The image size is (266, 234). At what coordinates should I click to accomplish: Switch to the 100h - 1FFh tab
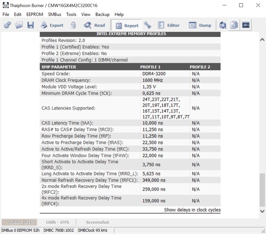(57, 222)
